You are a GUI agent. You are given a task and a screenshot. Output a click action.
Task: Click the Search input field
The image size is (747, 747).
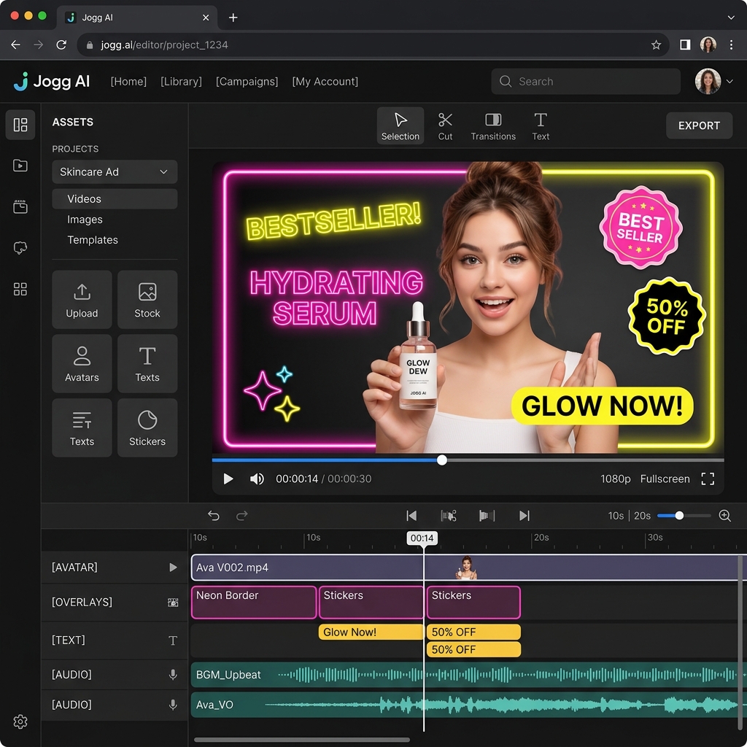point(586,82)
